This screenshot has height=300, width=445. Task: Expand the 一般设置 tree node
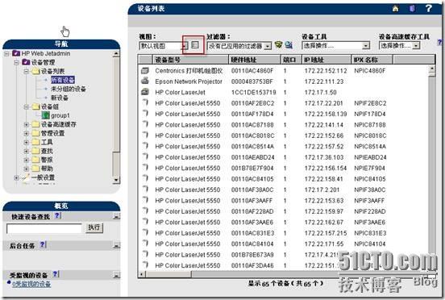tap(16, 177)
